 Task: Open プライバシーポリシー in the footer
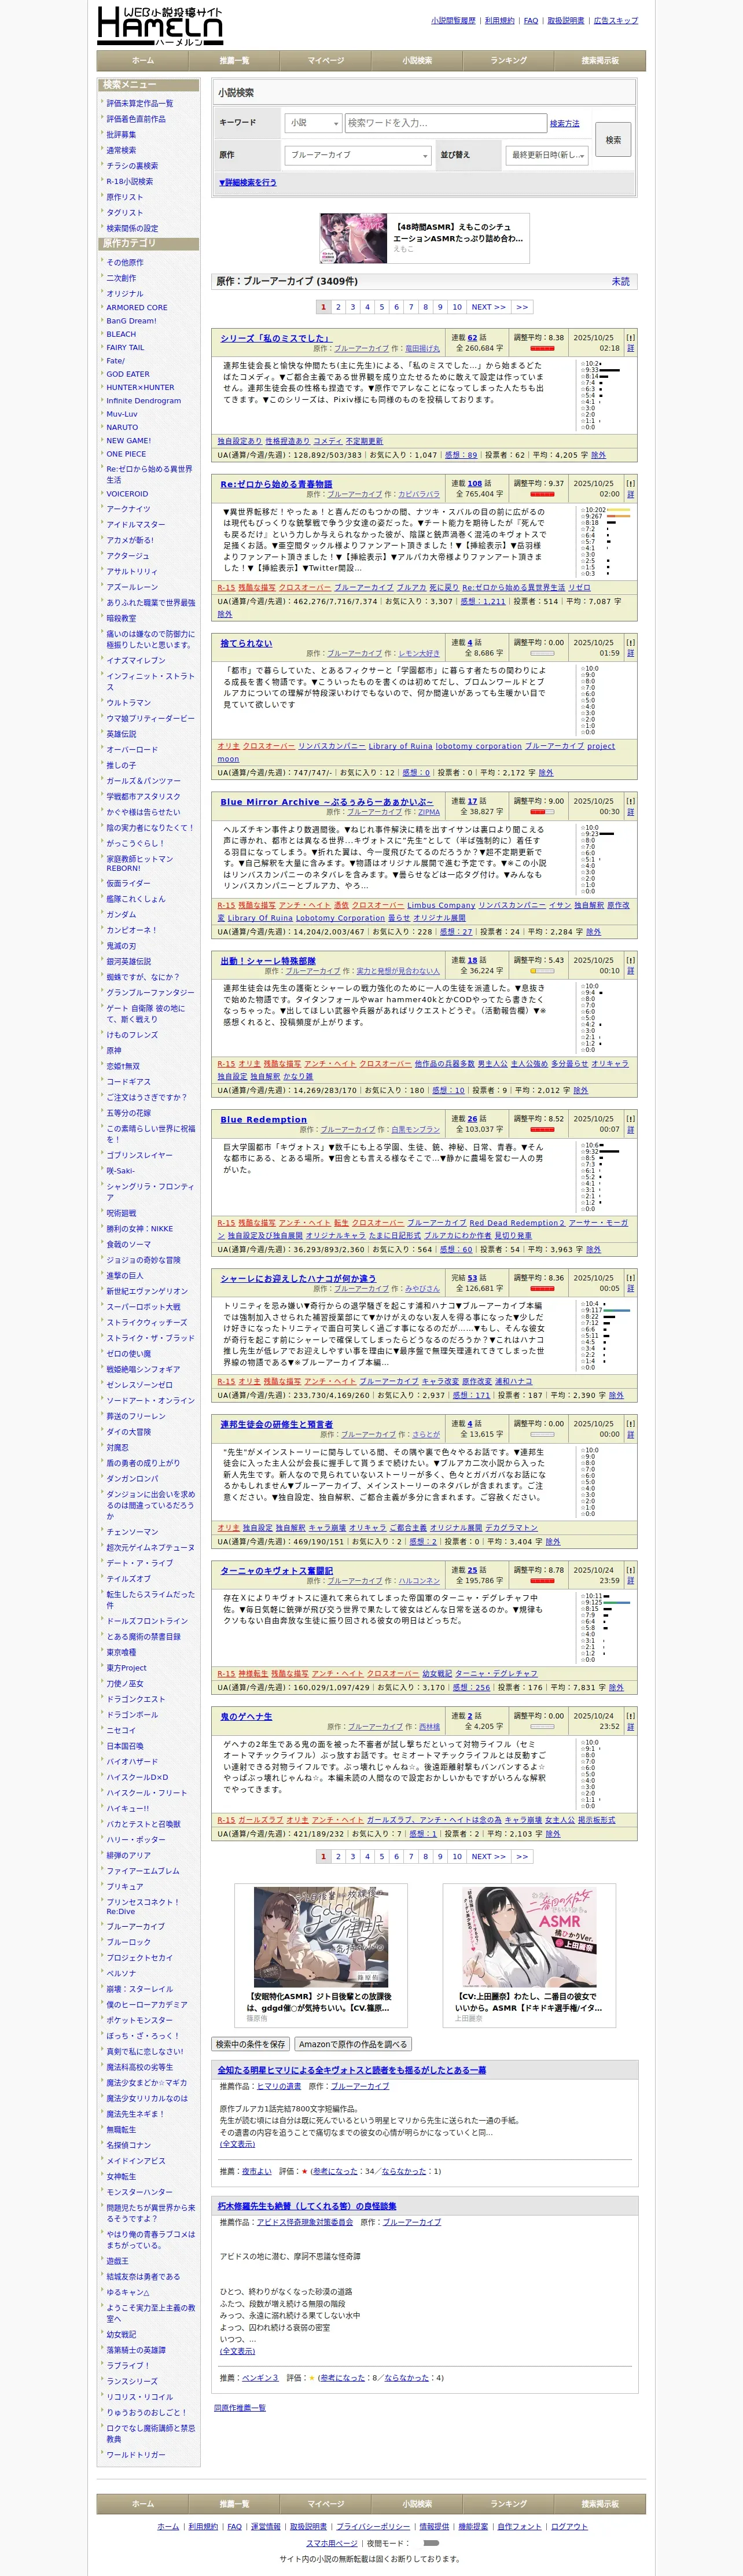point(372,2526)
